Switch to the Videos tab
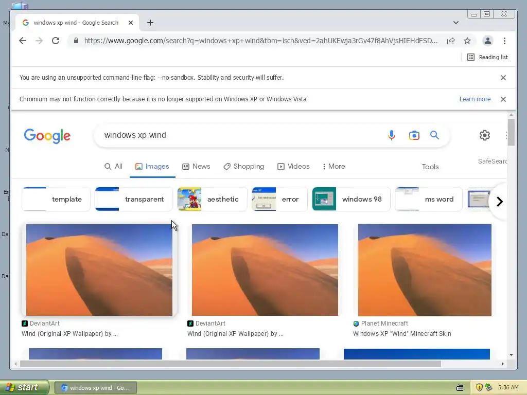Viewport: 527px width, 395px height. (x=293, y=166)
